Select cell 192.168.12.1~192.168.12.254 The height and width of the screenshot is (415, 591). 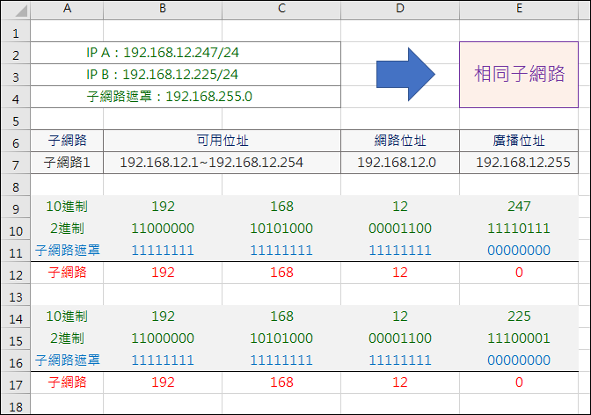tap(222, 163)
